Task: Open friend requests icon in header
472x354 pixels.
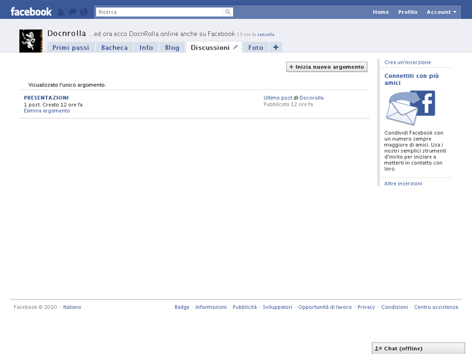Action: coord(61,12)
